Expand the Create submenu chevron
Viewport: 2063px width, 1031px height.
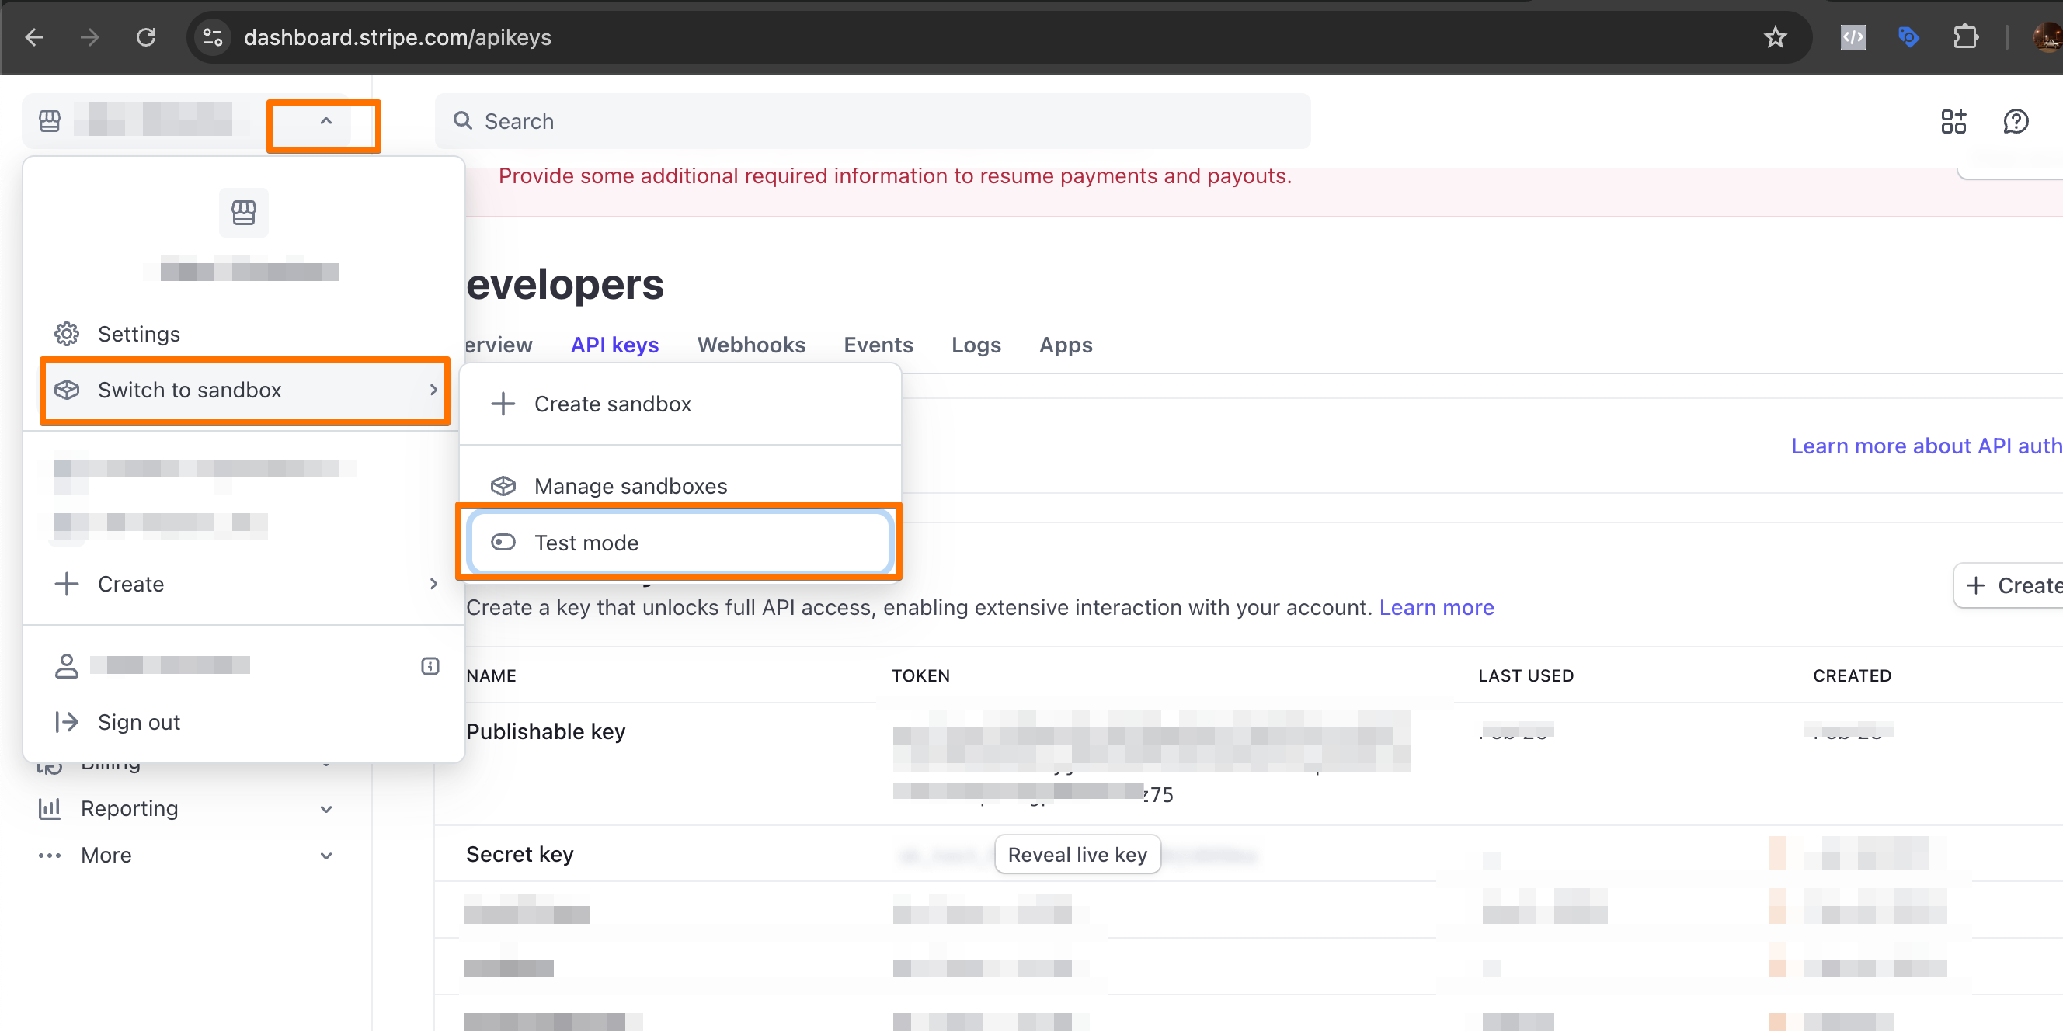433,585
